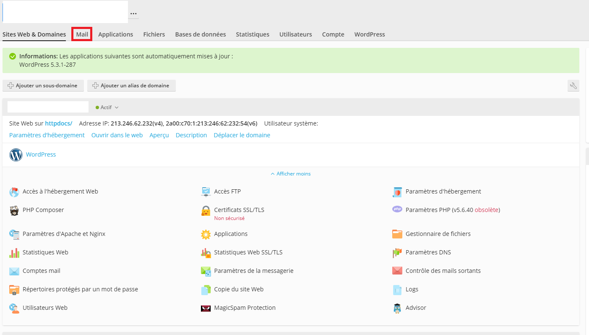The height and width of the screenshot is (335, 589).
Task: Open the WordPress application link
Action: point(41,154)
